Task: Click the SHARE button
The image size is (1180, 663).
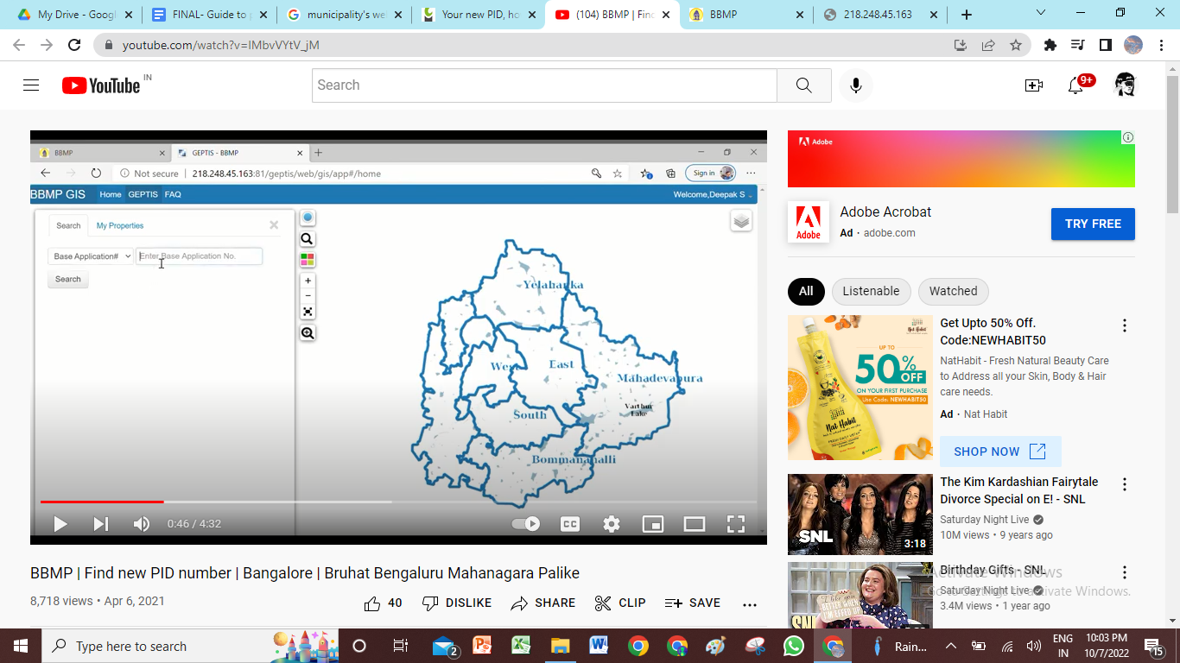Action: (x=542, y=603)
